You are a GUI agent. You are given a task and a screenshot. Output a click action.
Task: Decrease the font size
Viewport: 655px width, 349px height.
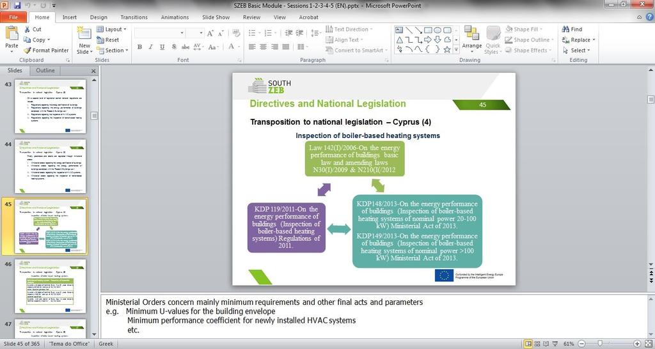pyautogui.click(x=221, y=33)
